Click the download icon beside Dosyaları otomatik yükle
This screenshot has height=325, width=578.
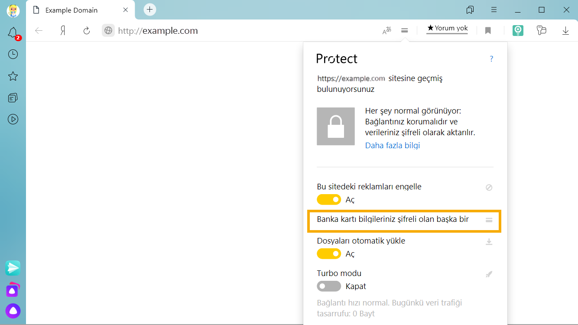click(x=489, y=242)
